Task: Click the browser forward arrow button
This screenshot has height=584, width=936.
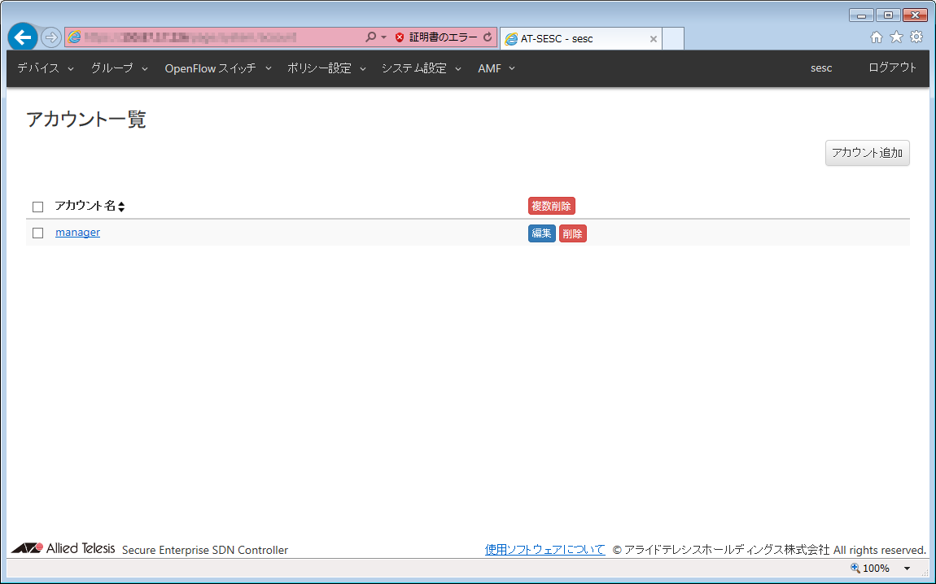Action: 51,37
